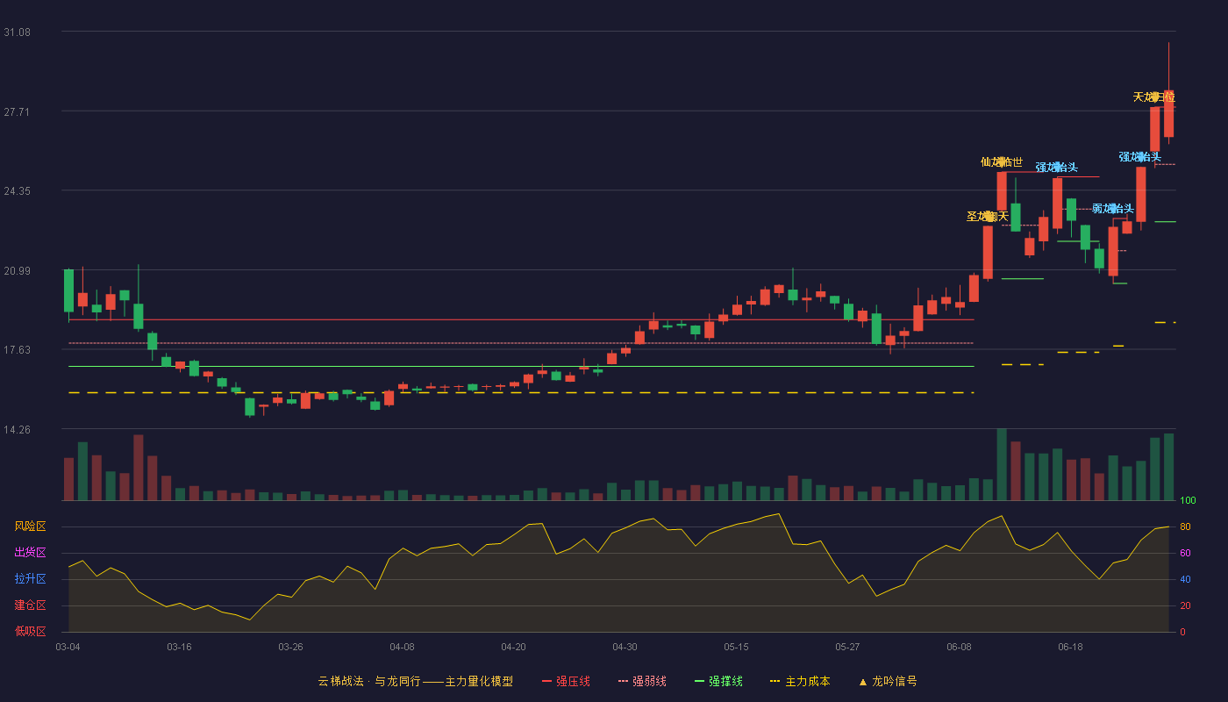Image resolution: width=1228 pixels, height=702 pixels.
Task: Toggle the 云梯战法·与龙同行 主力量化模型 legend entry
Action: (x=415, y=681)
